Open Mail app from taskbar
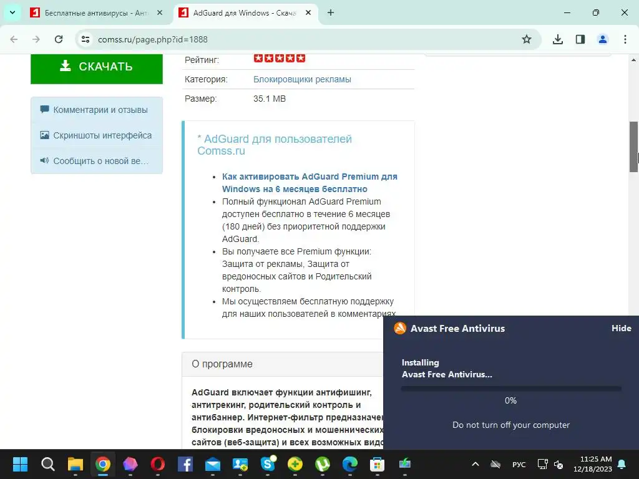 [213, 464]
